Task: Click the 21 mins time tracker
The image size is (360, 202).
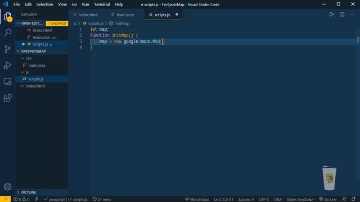Action: coord(102,199)
